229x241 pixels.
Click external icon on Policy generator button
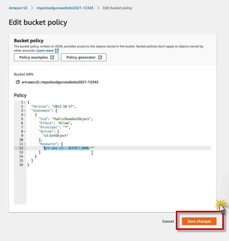click(x=100, y=57)
